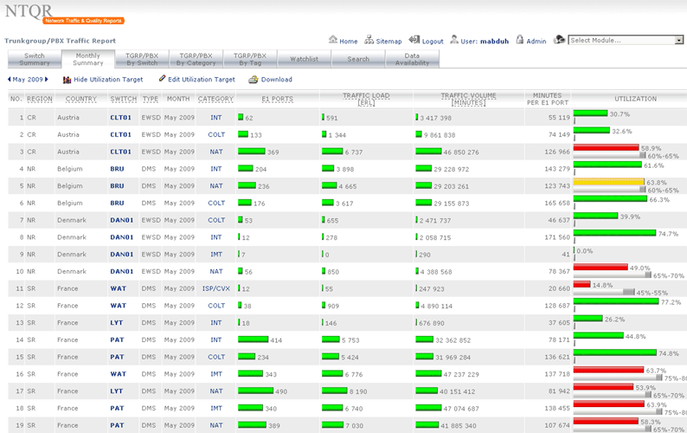Click the Home icon
The height and width of the screenshot is (433, 687).
coord(333,41)
